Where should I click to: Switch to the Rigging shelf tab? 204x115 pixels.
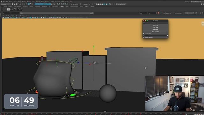tap(31, 7)
